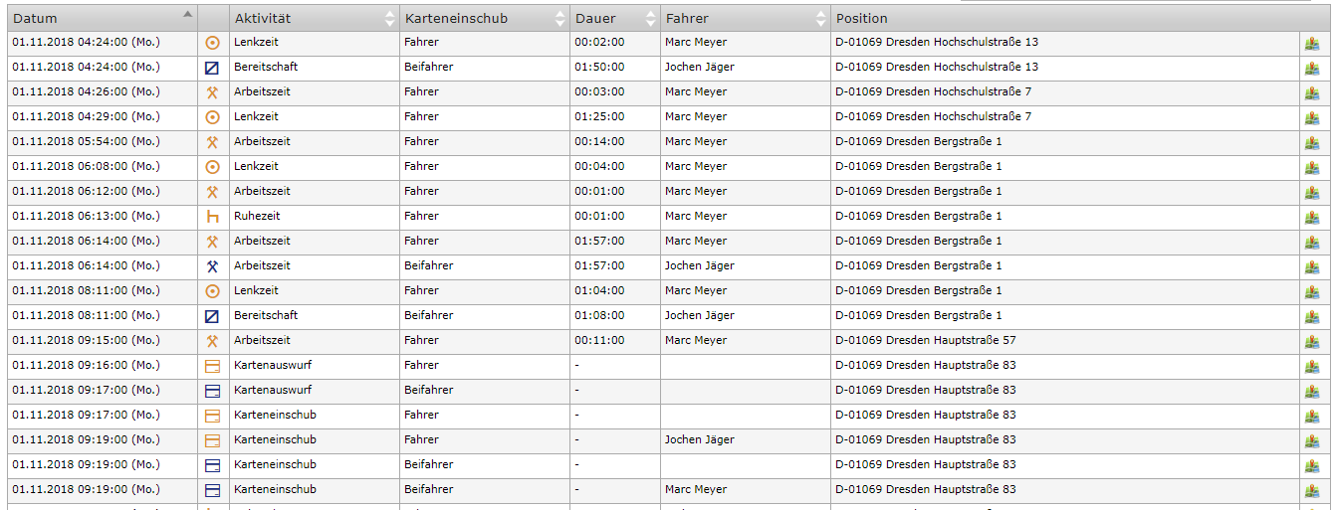Open map for the Hauptstraße 57 row

click(1312, 341)
